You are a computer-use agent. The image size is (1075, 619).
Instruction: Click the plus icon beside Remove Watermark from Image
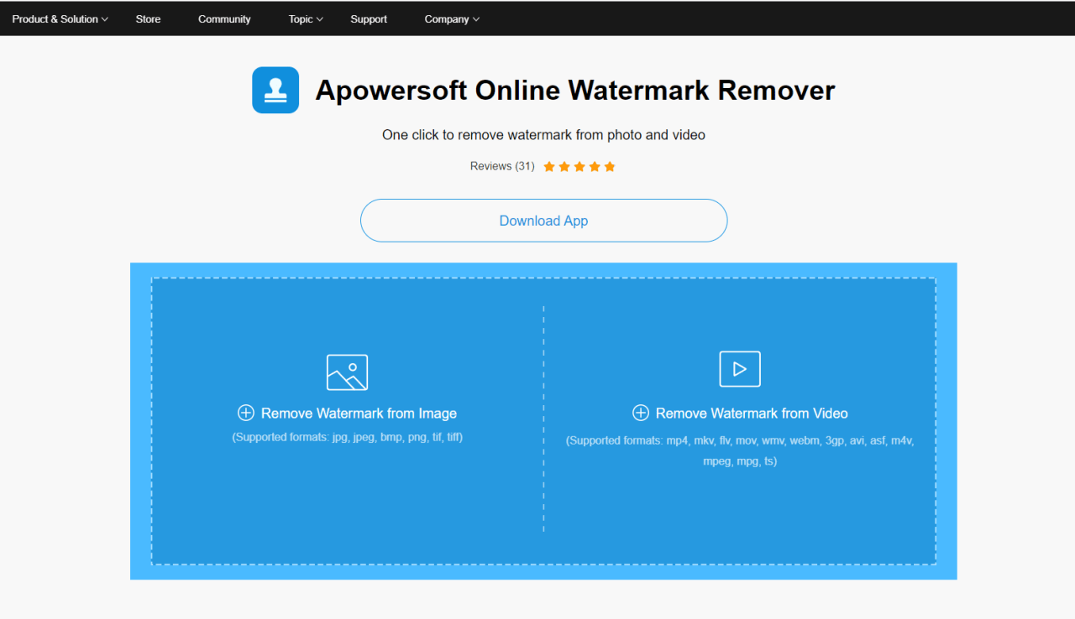tap(246, 413)
